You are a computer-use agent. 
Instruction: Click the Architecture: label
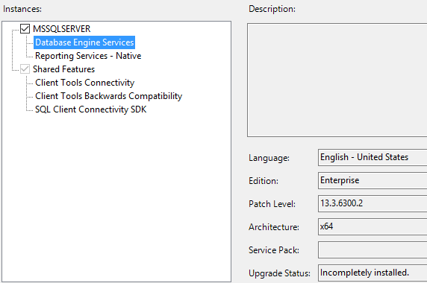(274, 227)
